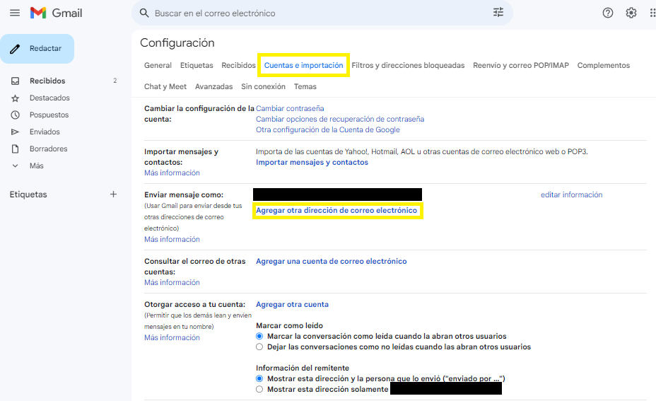The height and width of the screenshot is (401, 656).
Task: Open search filter options icon
Action: (x=498, y=13)
